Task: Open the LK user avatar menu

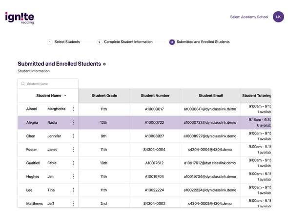Action: pyautogui.click(x=278, y=17)
